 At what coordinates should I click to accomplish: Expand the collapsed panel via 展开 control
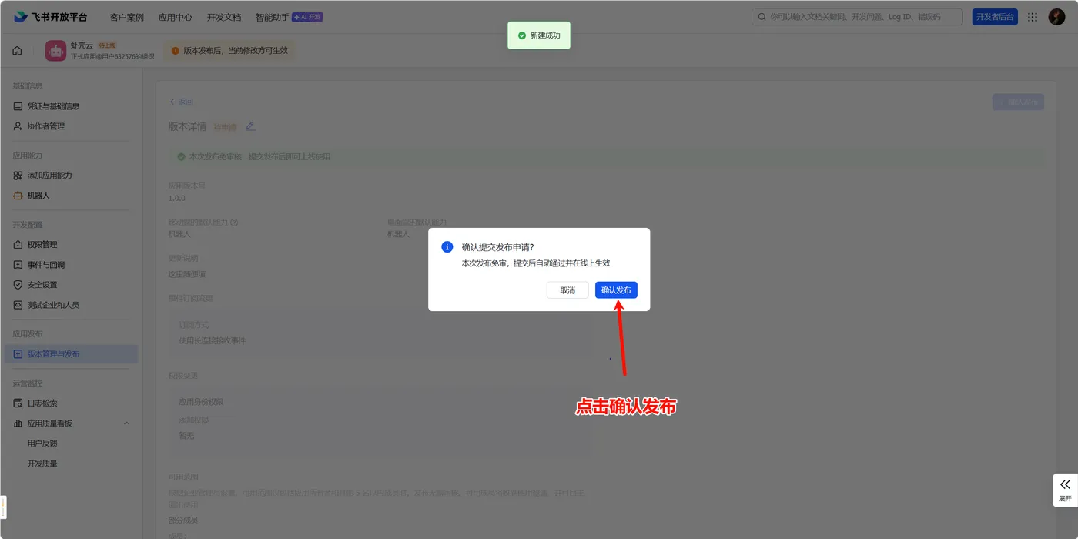(1065, 489)
